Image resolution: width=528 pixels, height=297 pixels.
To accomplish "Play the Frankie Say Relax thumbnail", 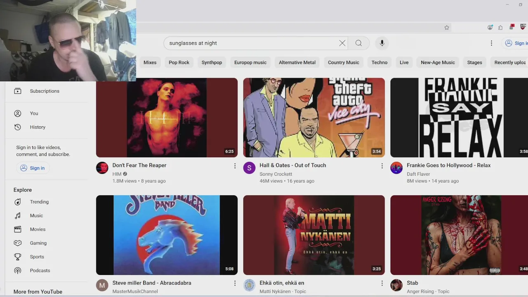I will coord(459,118).
